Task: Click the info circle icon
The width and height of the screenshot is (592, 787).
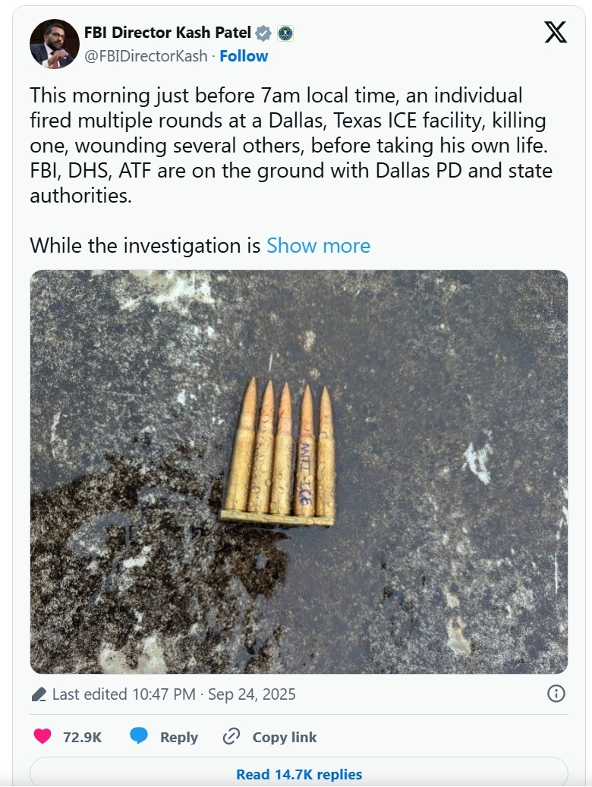Action: pos(556,694)
